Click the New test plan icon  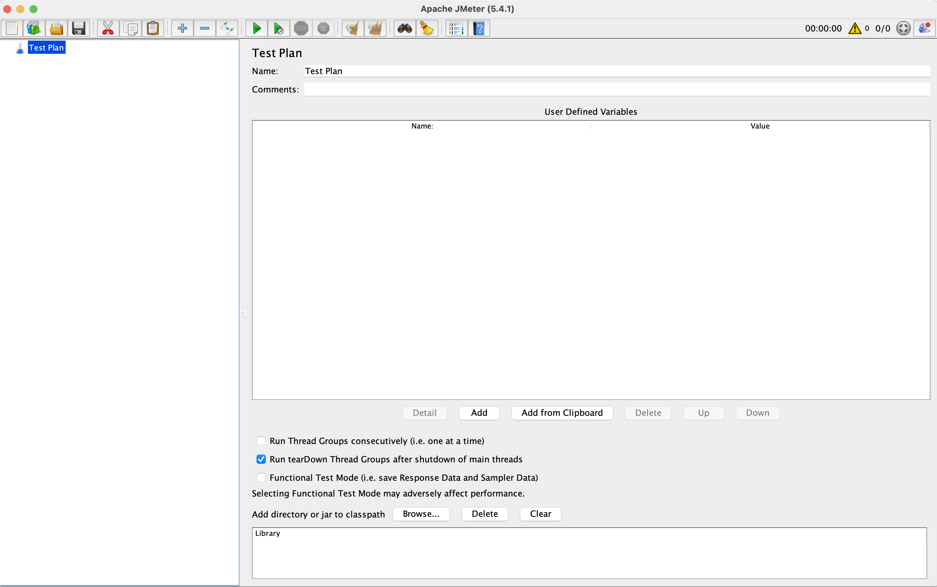(x=12, y=28)
